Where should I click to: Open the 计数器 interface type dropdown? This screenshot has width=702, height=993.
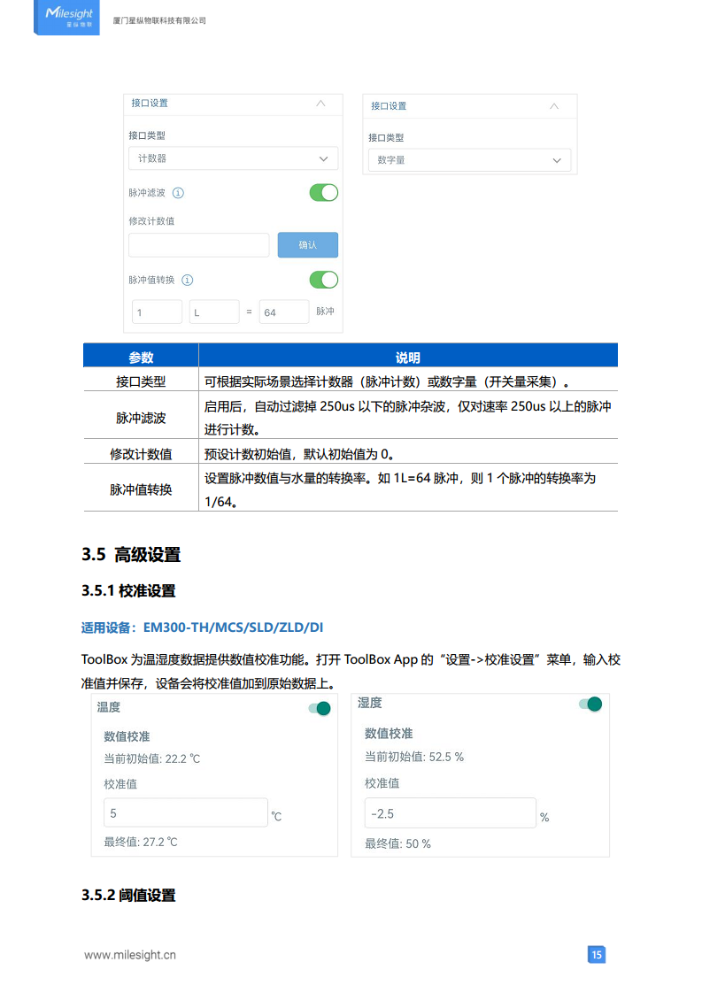point(233,158)
